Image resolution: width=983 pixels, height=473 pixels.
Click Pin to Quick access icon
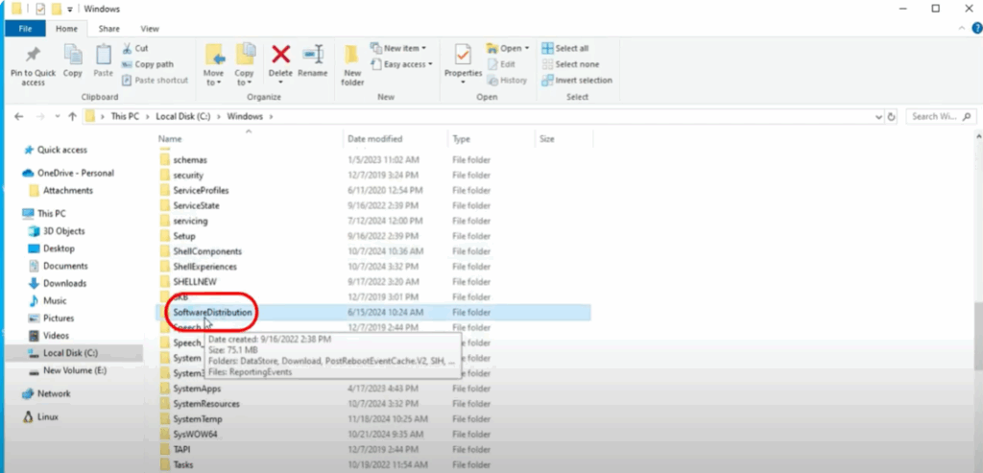[x=33, y=55]
